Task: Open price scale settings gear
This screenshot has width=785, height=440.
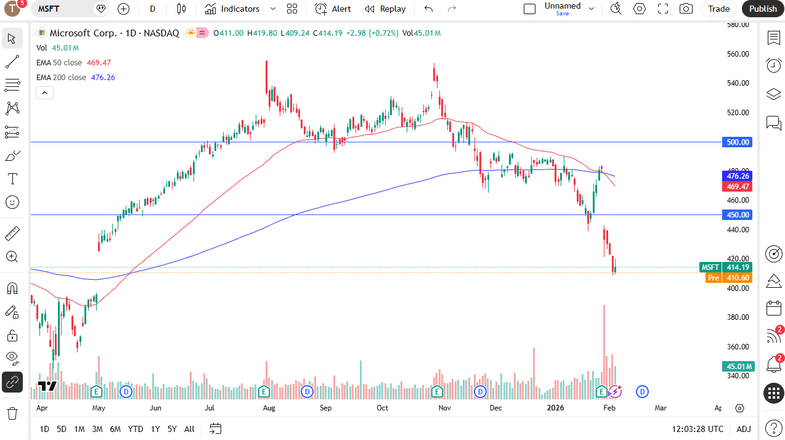Action: point(739,408)
